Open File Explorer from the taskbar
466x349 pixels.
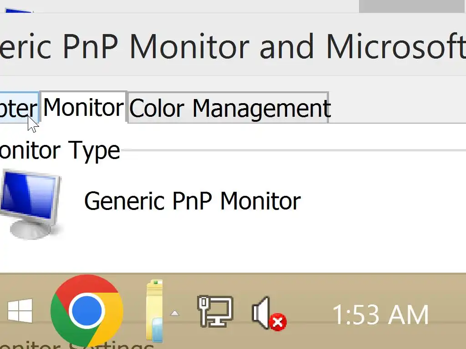(155, 311)
